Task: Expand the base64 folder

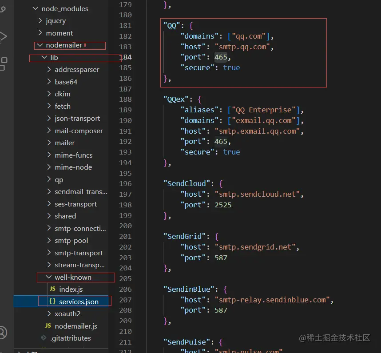Action: (x=49, y=82)
